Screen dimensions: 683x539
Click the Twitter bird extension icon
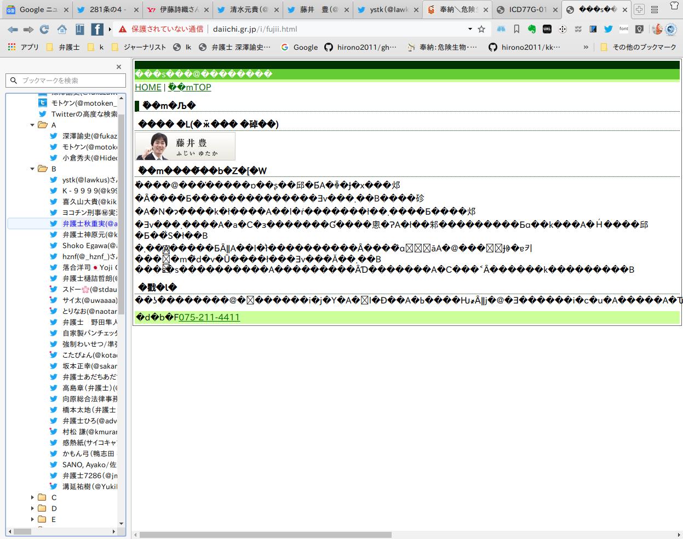pyautogui.click(x=609, y=29)
